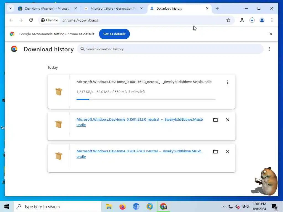The image size is (283, 212).
Task: Open a new tab with plus button
Action: pos(217,8)
